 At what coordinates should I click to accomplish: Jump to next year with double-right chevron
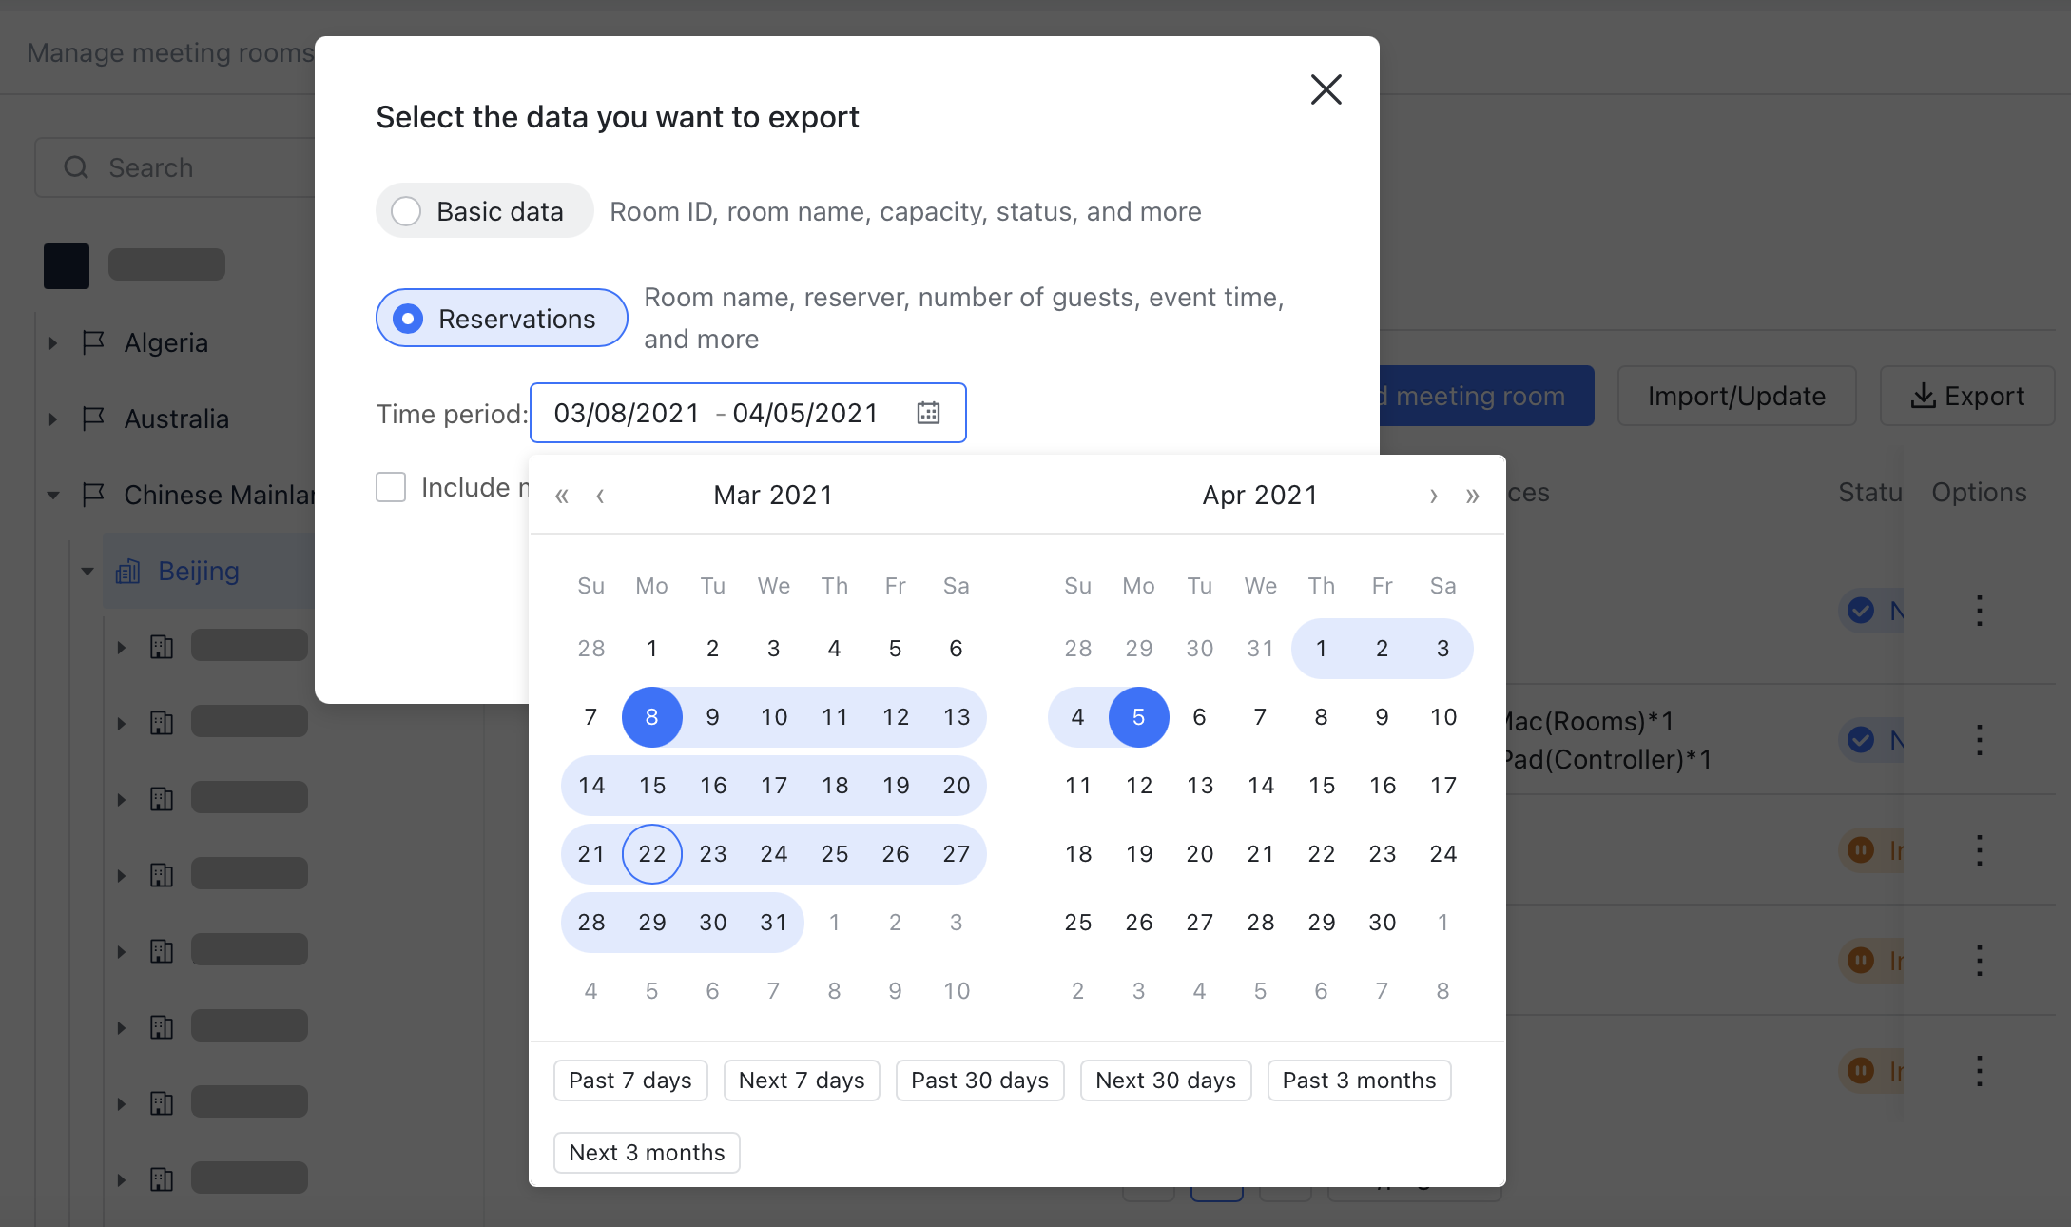click(1472, 496)
